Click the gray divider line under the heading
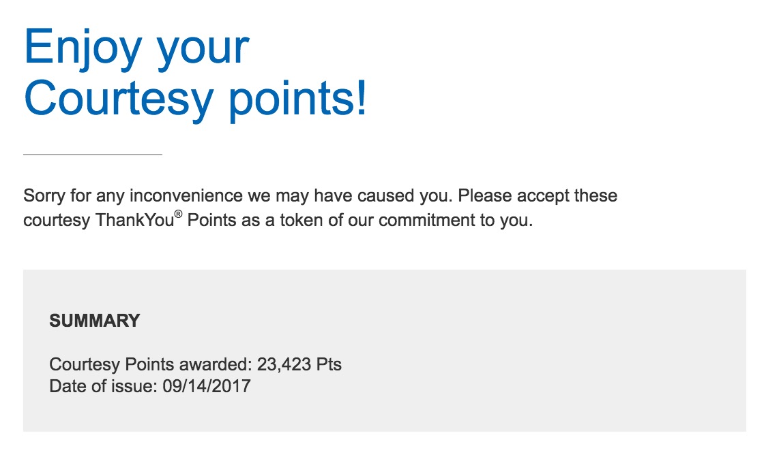This screenshot has height=463, width=764. click(x=93, y=155)
